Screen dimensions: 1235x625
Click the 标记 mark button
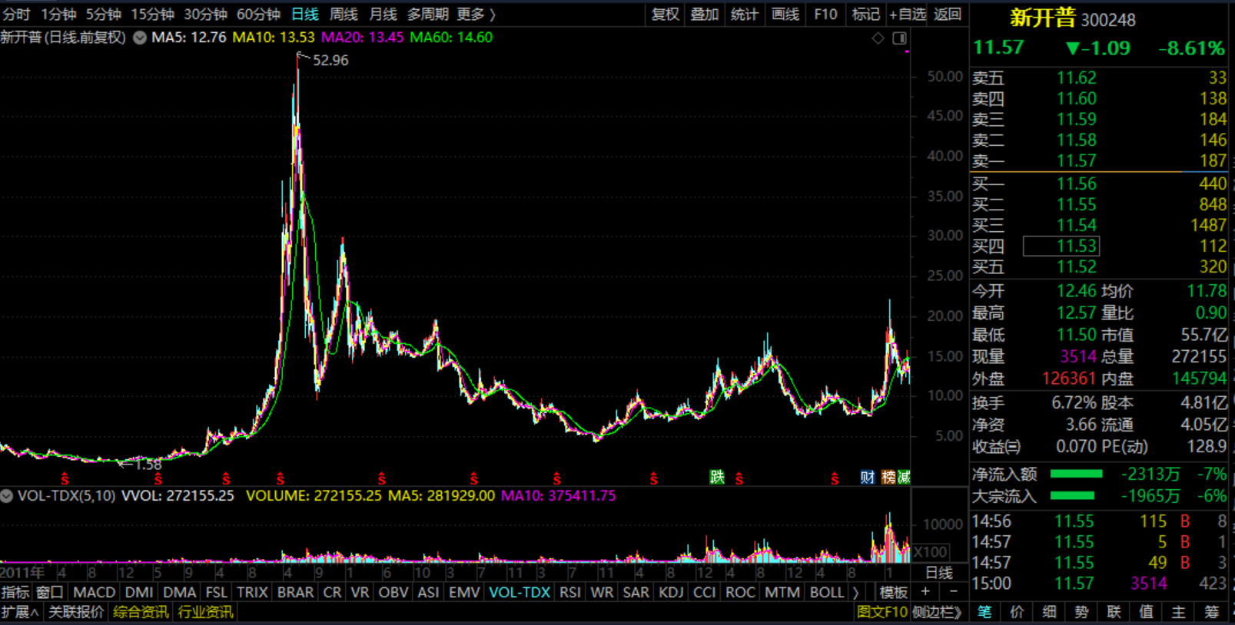[865, 15]
